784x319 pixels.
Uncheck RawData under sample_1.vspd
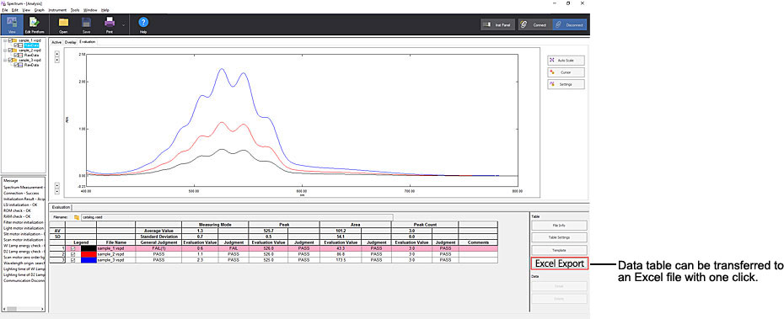pos(16,45)
